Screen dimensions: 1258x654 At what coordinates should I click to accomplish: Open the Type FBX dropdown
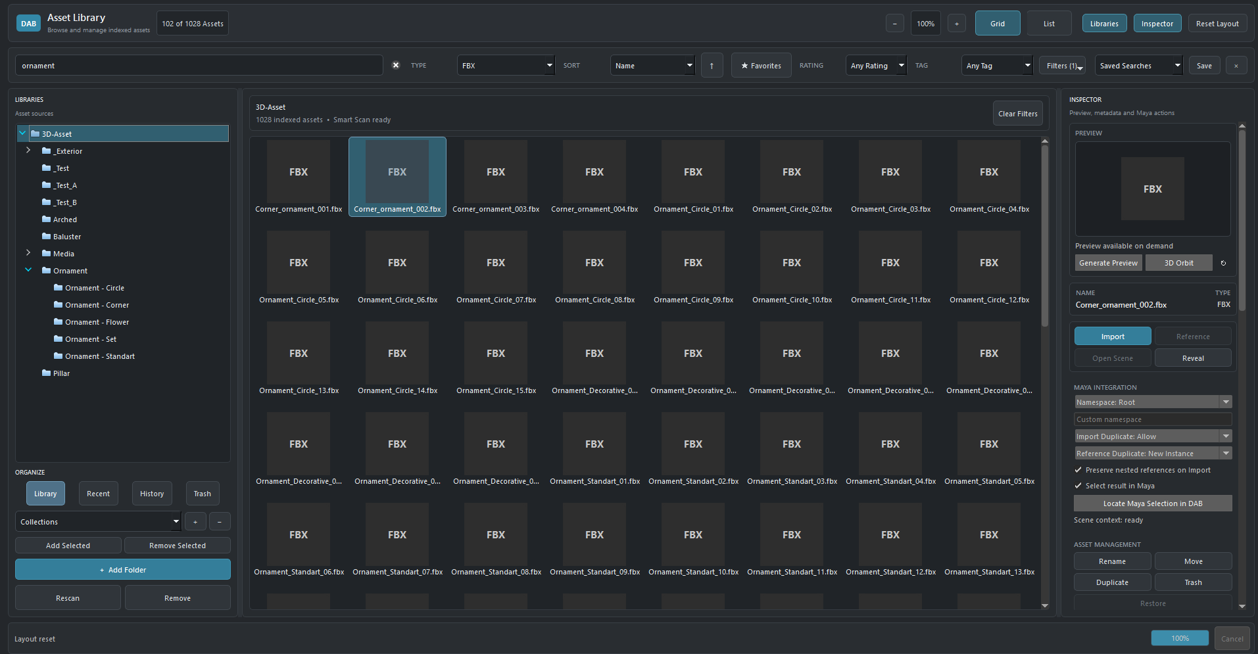click(506, 65)
